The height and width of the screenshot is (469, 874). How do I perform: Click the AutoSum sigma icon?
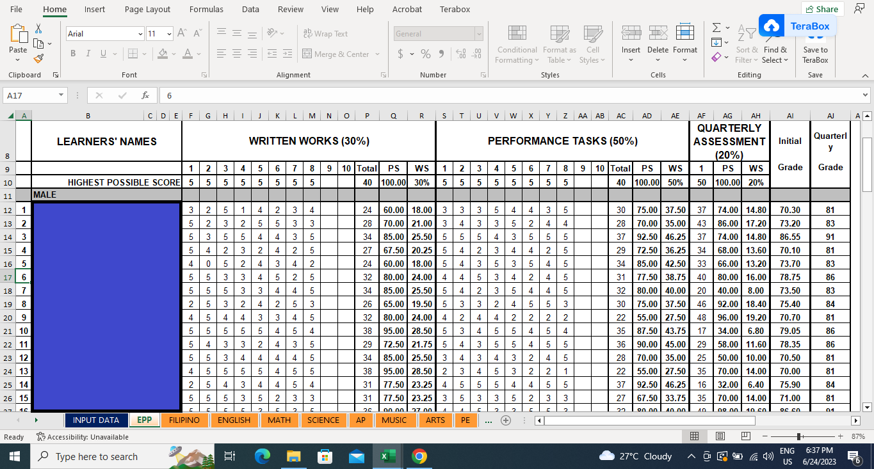716,28
